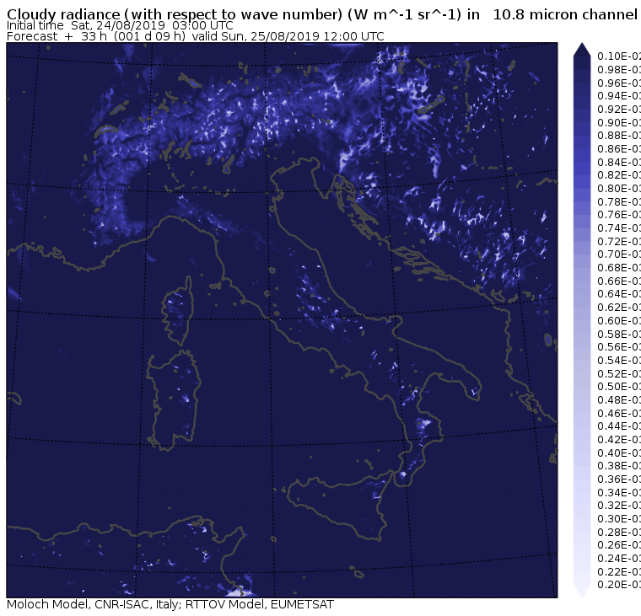Click the colorbar label 0.96E-03
Screen dimensions: 641x616
coord(619,83)
